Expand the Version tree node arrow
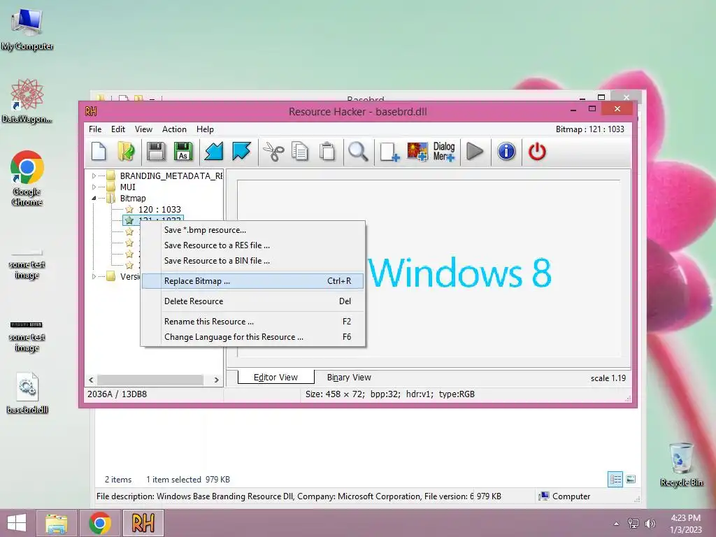This screenshot has width=716, height=537. coord(94,276)
